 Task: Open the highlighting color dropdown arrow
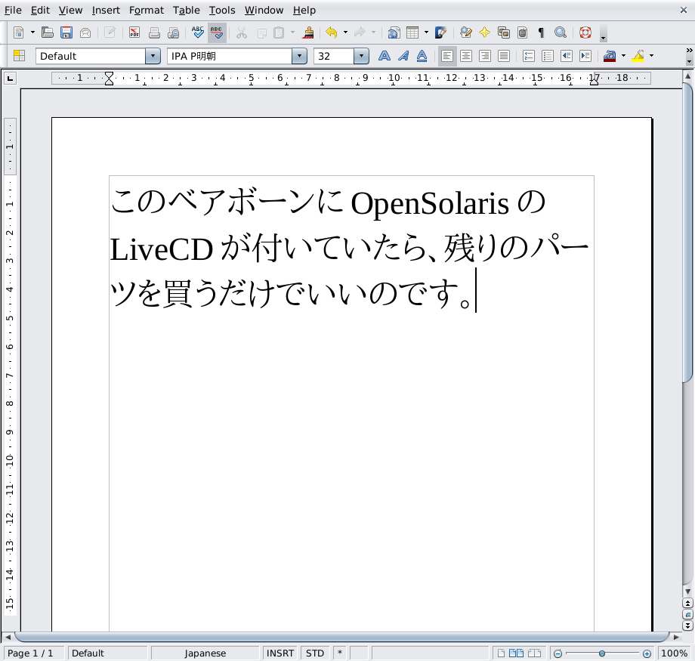tap(651, 56)
